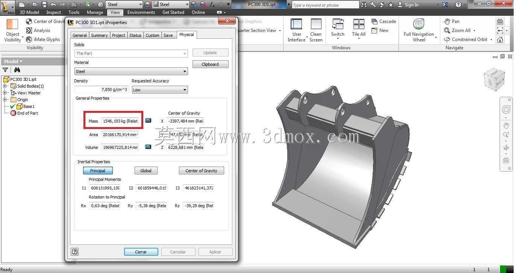Click the Global inertial properties button

tap(146, 171)
